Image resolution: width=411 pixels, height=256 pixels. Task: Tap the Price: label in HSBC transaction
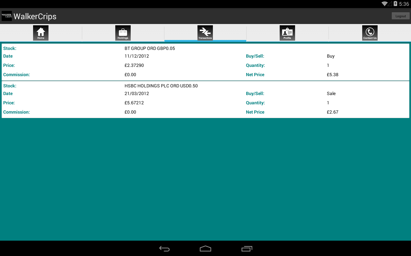(9, 103)
